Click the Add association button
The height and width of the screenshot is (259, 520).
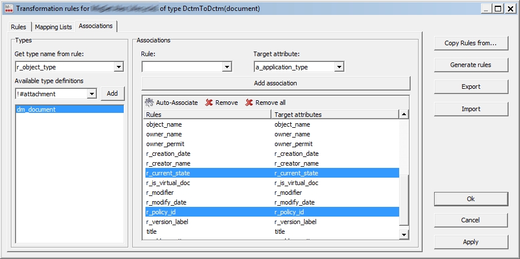(275, 83)
